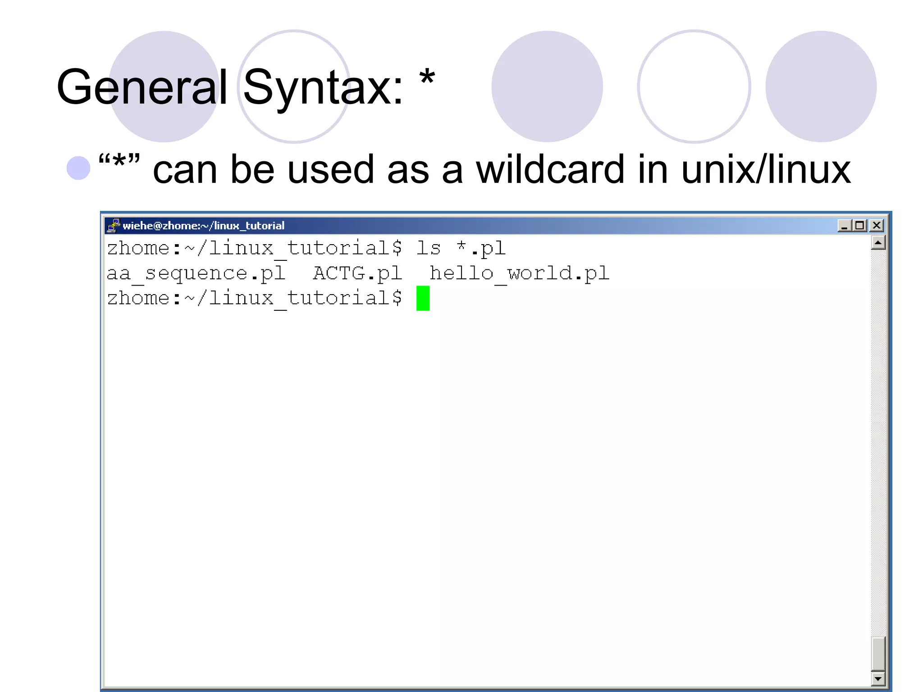Close the wiehe@zhome terminal window
The height and width of the screenshot is (692, 923).
coord(877,225)
